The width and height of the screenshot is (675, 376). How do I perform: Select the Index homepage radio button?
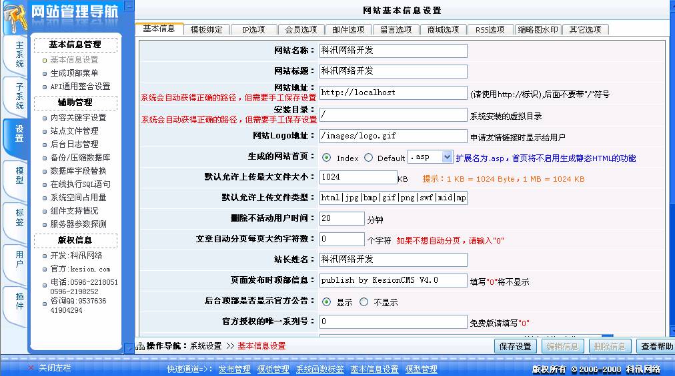point(327,158)
